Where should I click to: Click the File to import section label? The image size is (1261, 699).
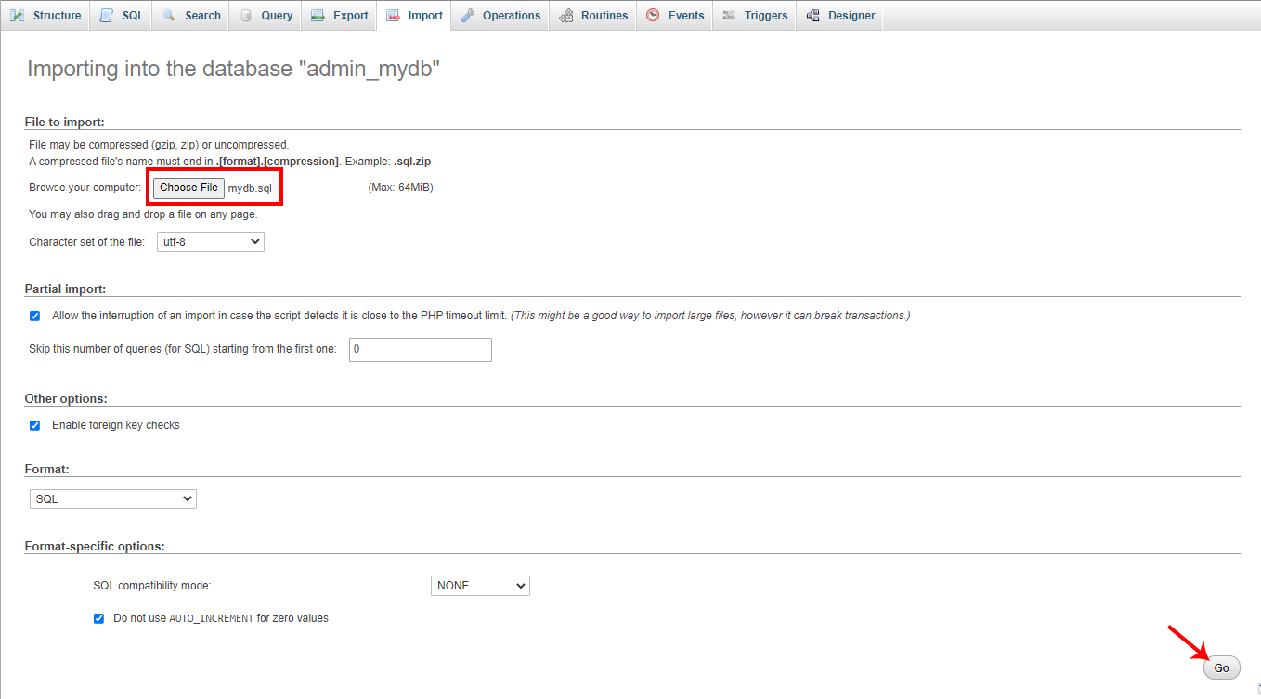(x=65, y=122)
